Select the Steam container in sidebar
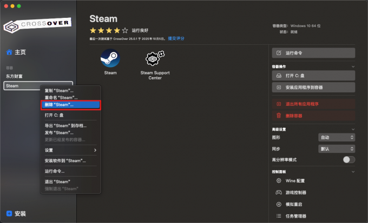 tap(38, 86)
